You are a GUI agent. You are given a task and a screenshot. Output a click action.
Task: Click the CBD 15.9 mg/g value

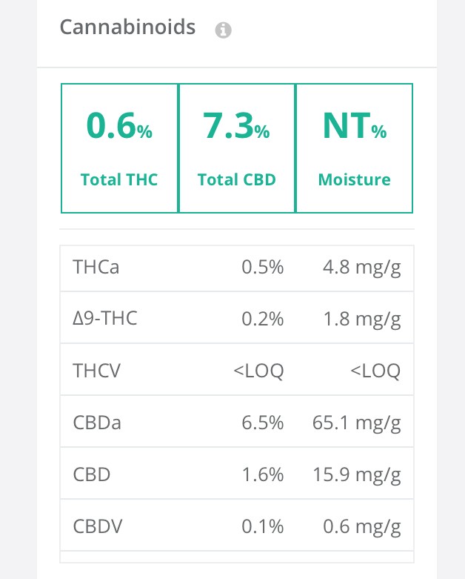pos(357,475)
